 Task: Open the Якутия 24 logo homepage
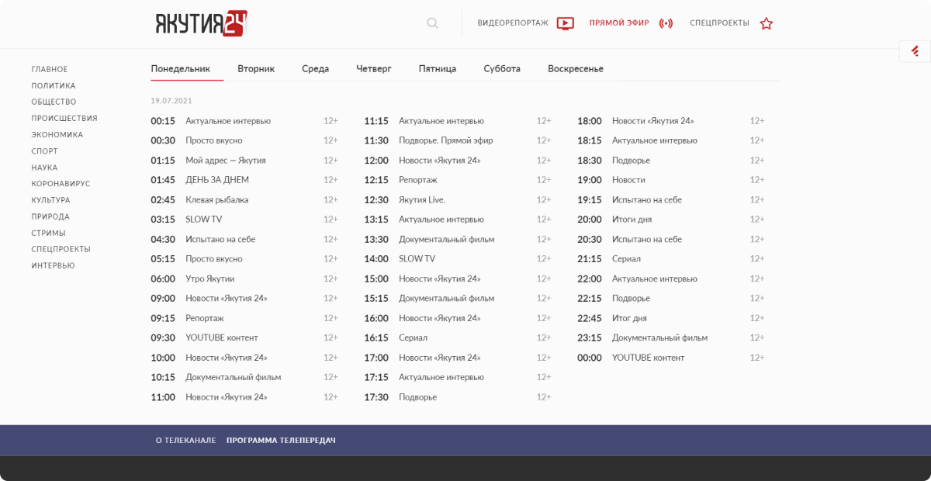tap(201, 23)
